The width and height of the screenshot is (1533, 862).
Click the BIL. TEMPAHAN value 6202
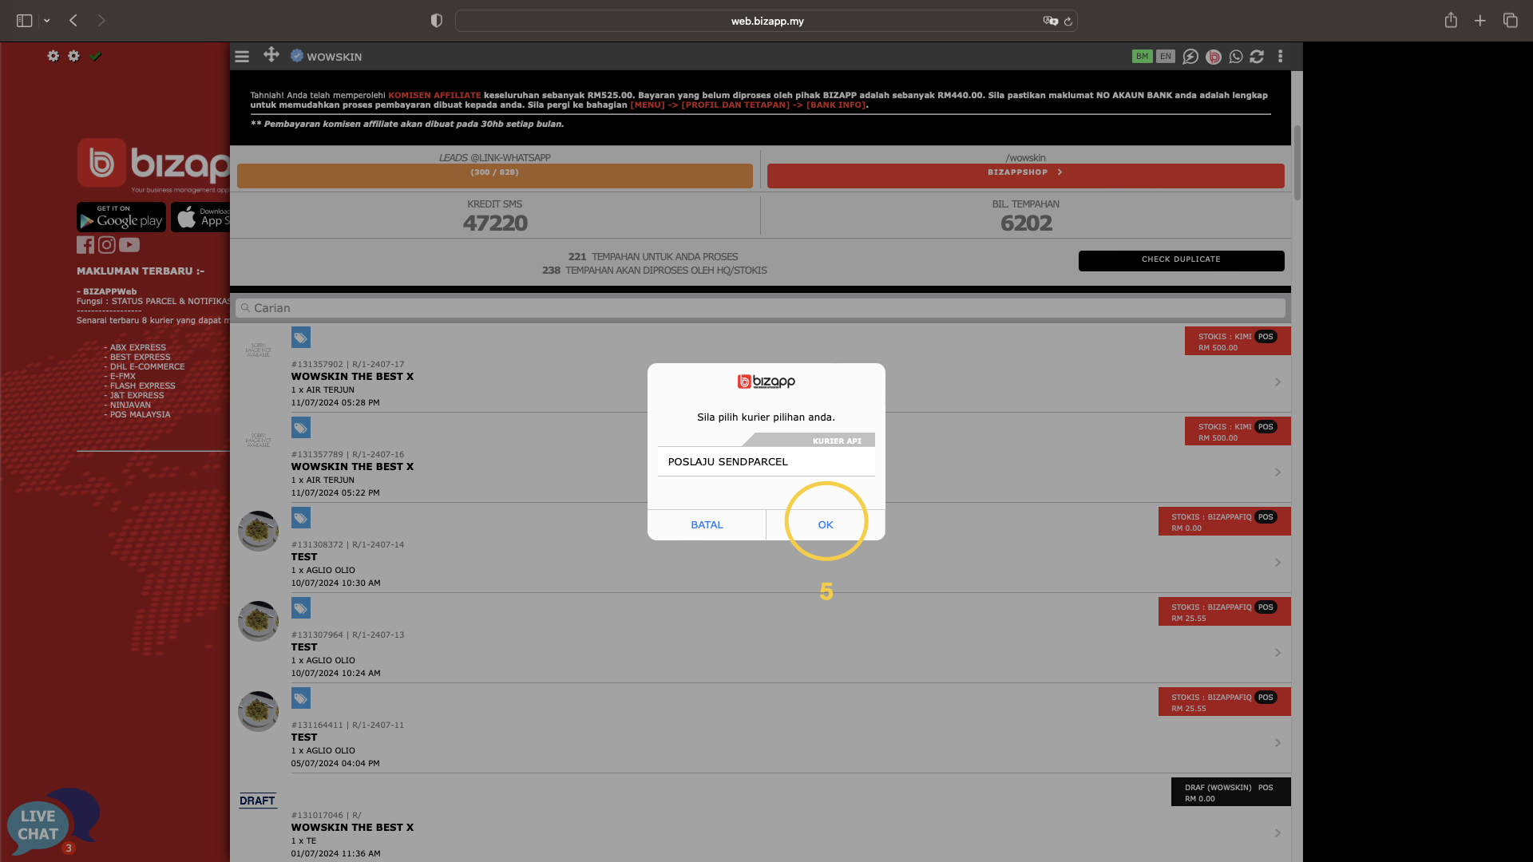click(1026, 223)
